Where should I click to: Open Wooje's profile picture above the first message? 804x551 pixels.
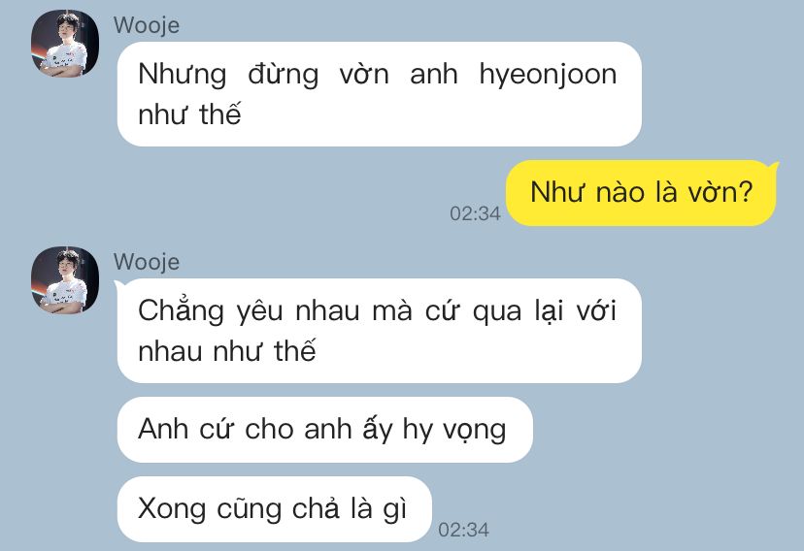tap(65, 44)
